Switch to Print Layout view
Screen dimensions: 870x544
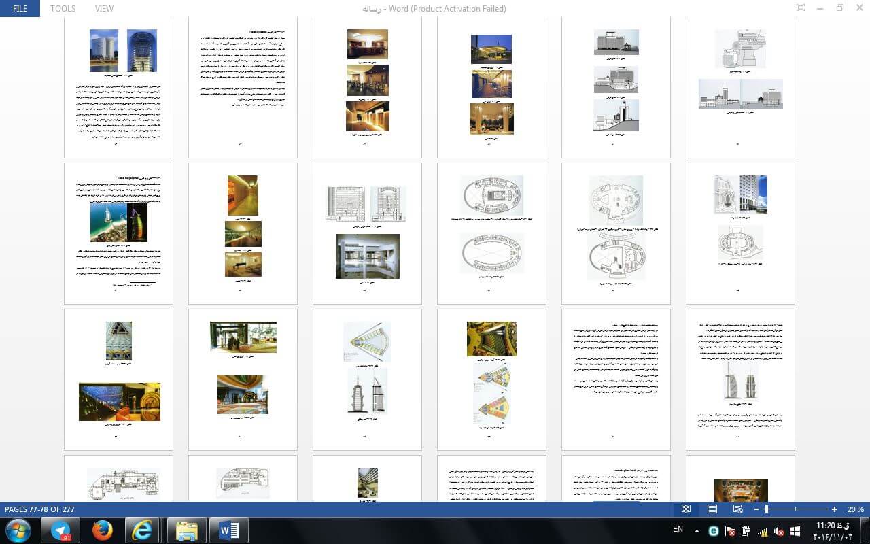[x=712, y=509]
